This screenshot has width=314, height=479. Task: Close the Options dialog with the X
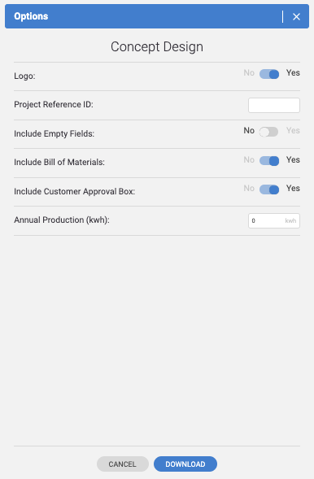(296, 16)
